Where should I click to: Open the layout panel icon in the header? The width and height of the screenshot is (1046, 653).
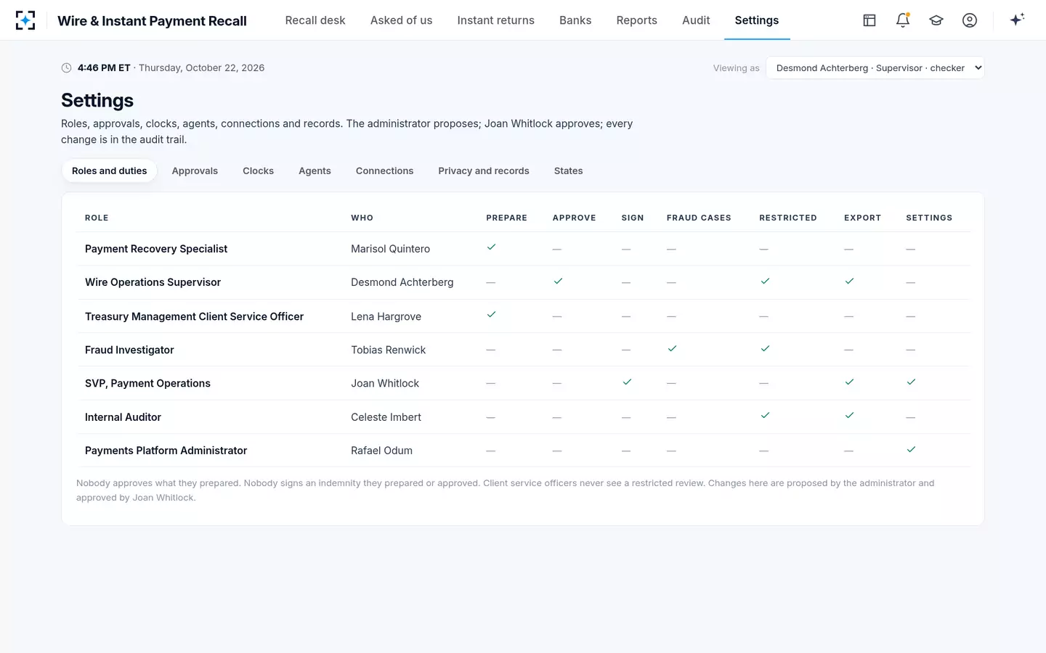coord(869,20)
